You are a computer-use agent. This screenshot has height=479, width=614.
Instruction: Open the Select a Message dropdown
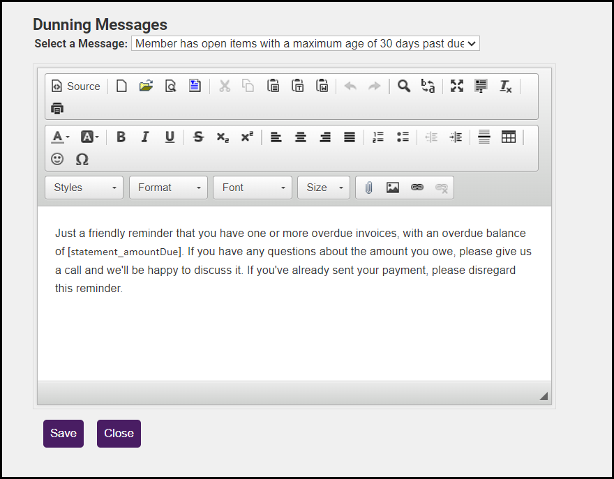tap(305, 44)
